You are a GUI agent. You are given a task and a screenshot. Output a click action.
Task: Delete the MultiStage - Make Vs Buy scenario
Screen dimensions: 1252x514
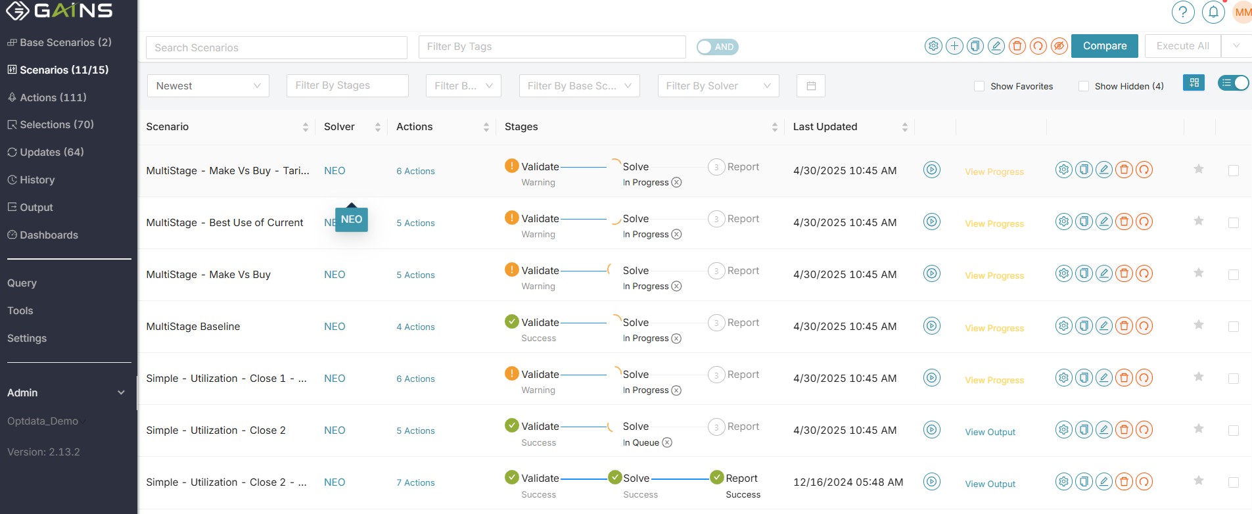coord(1124,274)
